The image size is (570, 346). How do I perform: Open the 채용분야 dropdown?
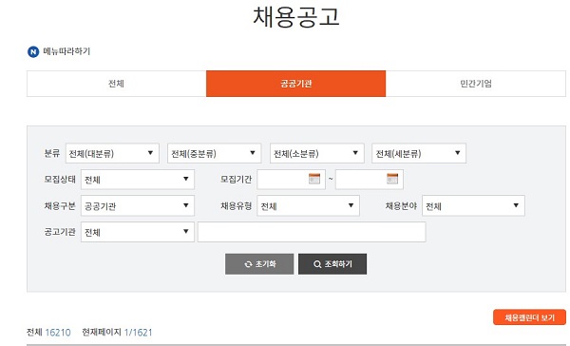tap(473, 205)
